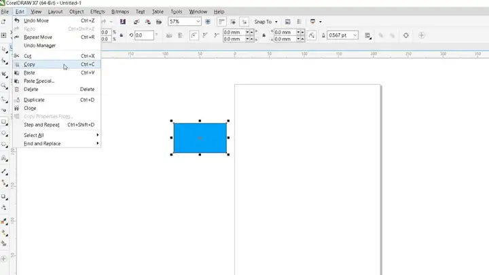The width and height of the screenshot is (489, 275).
Task: Choose Step and Repeat menu entry
Action: click(57, 125)
